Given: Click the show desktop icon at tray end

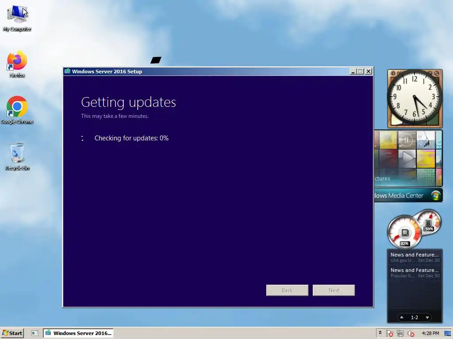Looking at the screenshot, I should click(448, 333).
